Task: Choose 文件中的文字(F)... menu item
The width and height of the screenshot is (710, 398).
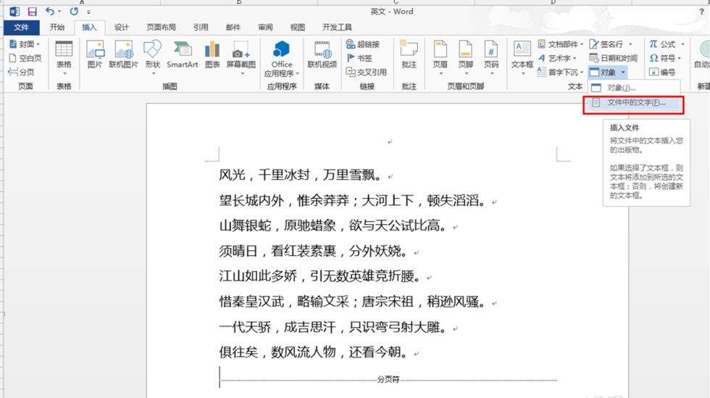Action: point(634,104)
